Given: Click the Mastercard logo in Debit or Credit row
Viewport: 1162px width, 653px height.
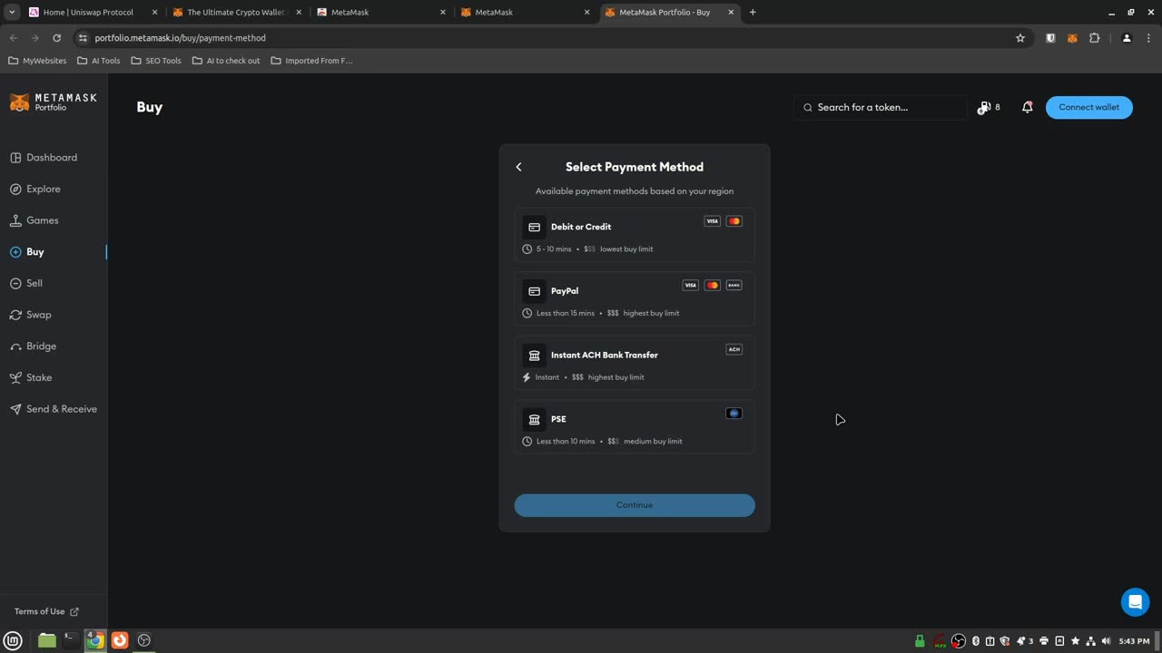Looking at the screenshot, I should [x=734, y=221].
